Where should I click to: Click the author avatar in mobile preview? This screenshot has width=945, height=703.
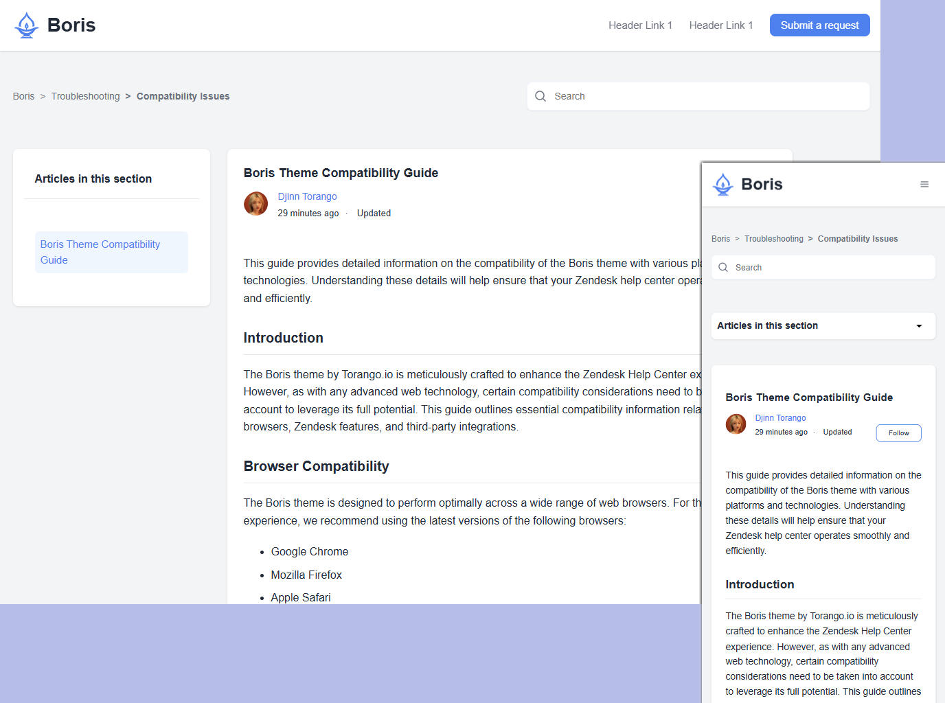point(736,424)
